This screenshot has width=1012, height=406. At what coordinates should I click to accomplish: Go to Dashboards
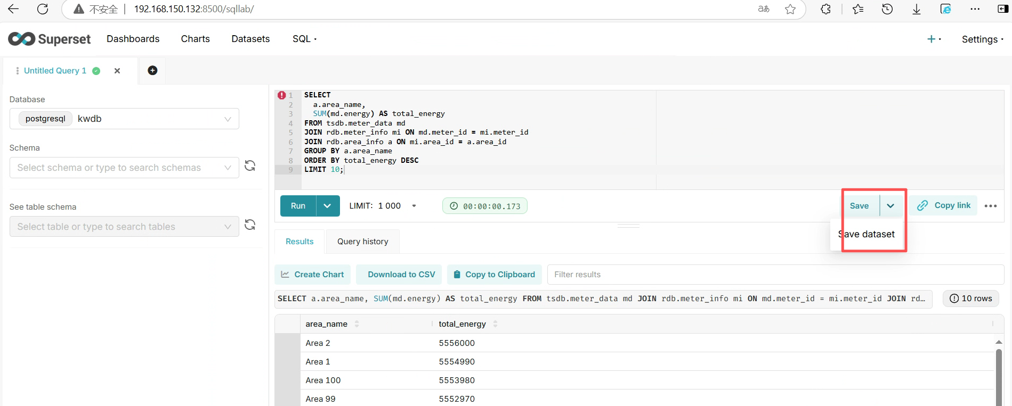pos(133,39)
